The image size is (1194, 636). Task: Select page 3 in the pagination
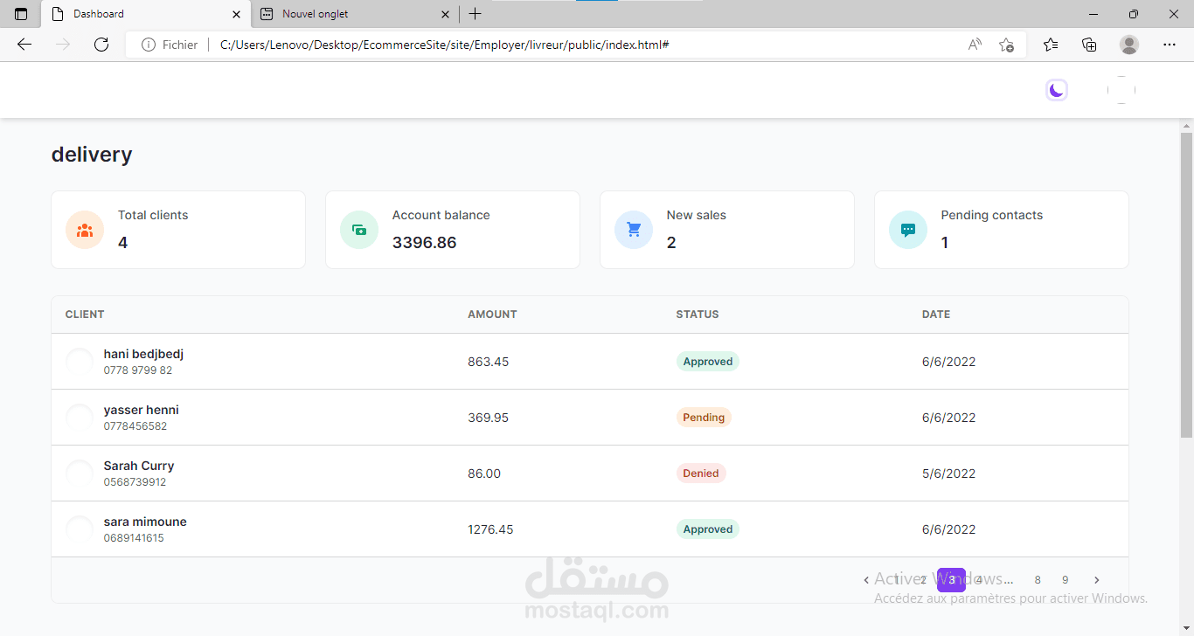tap(952, 580)
